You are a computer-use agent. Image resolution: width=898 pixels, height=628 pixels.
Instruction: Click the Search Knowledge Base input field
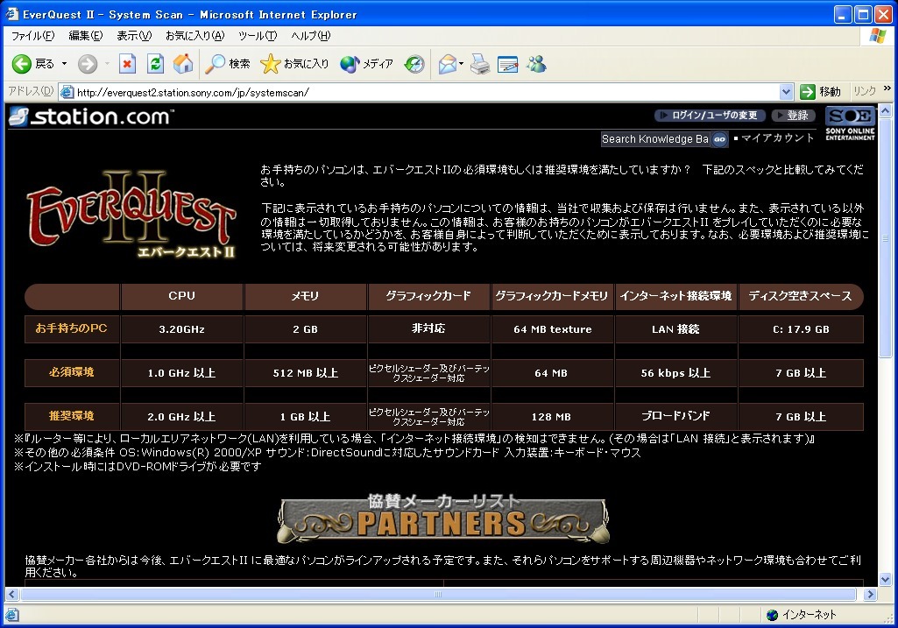(655, 139)
